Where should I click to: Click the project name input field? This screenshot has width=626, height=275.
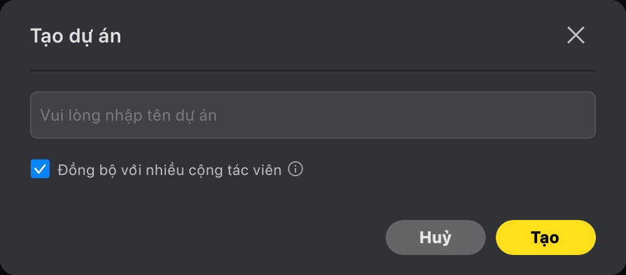pos(312,115)
